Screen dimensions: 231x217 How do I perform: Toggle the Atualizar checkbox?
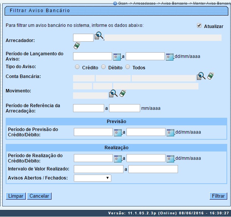pyautogui.click(x=199, y=25)
